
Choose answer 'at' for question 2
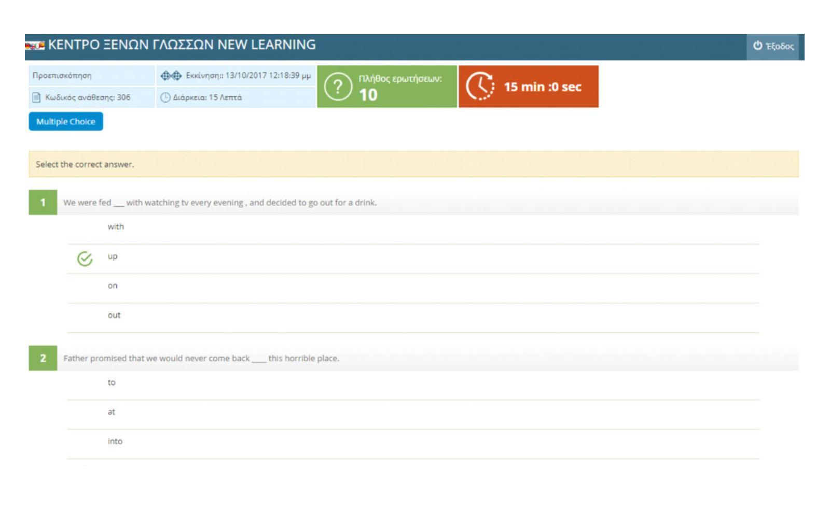[112, 413]
